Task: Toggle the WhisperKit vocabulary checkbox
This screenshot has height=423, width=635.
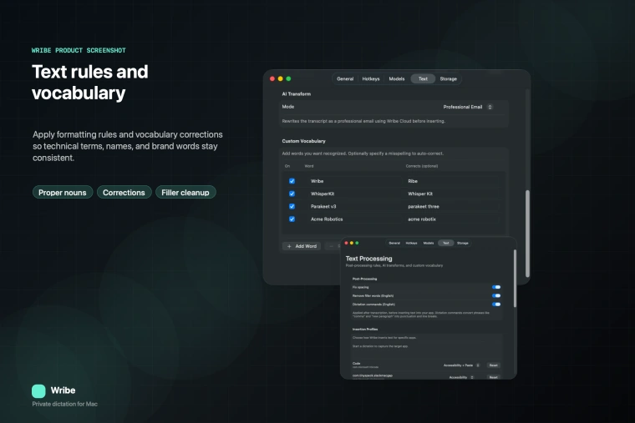Action: [292, 194]
